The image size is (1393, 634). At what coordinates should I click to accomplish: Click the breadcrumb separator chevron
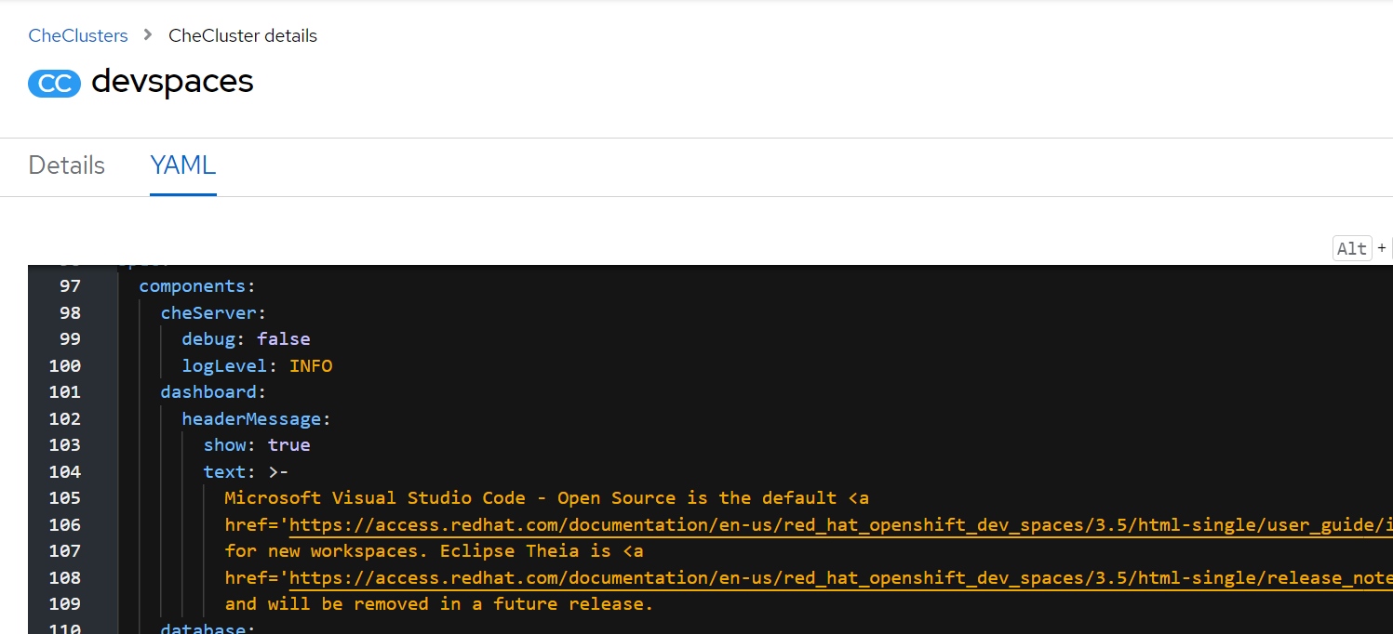point(148,35)
